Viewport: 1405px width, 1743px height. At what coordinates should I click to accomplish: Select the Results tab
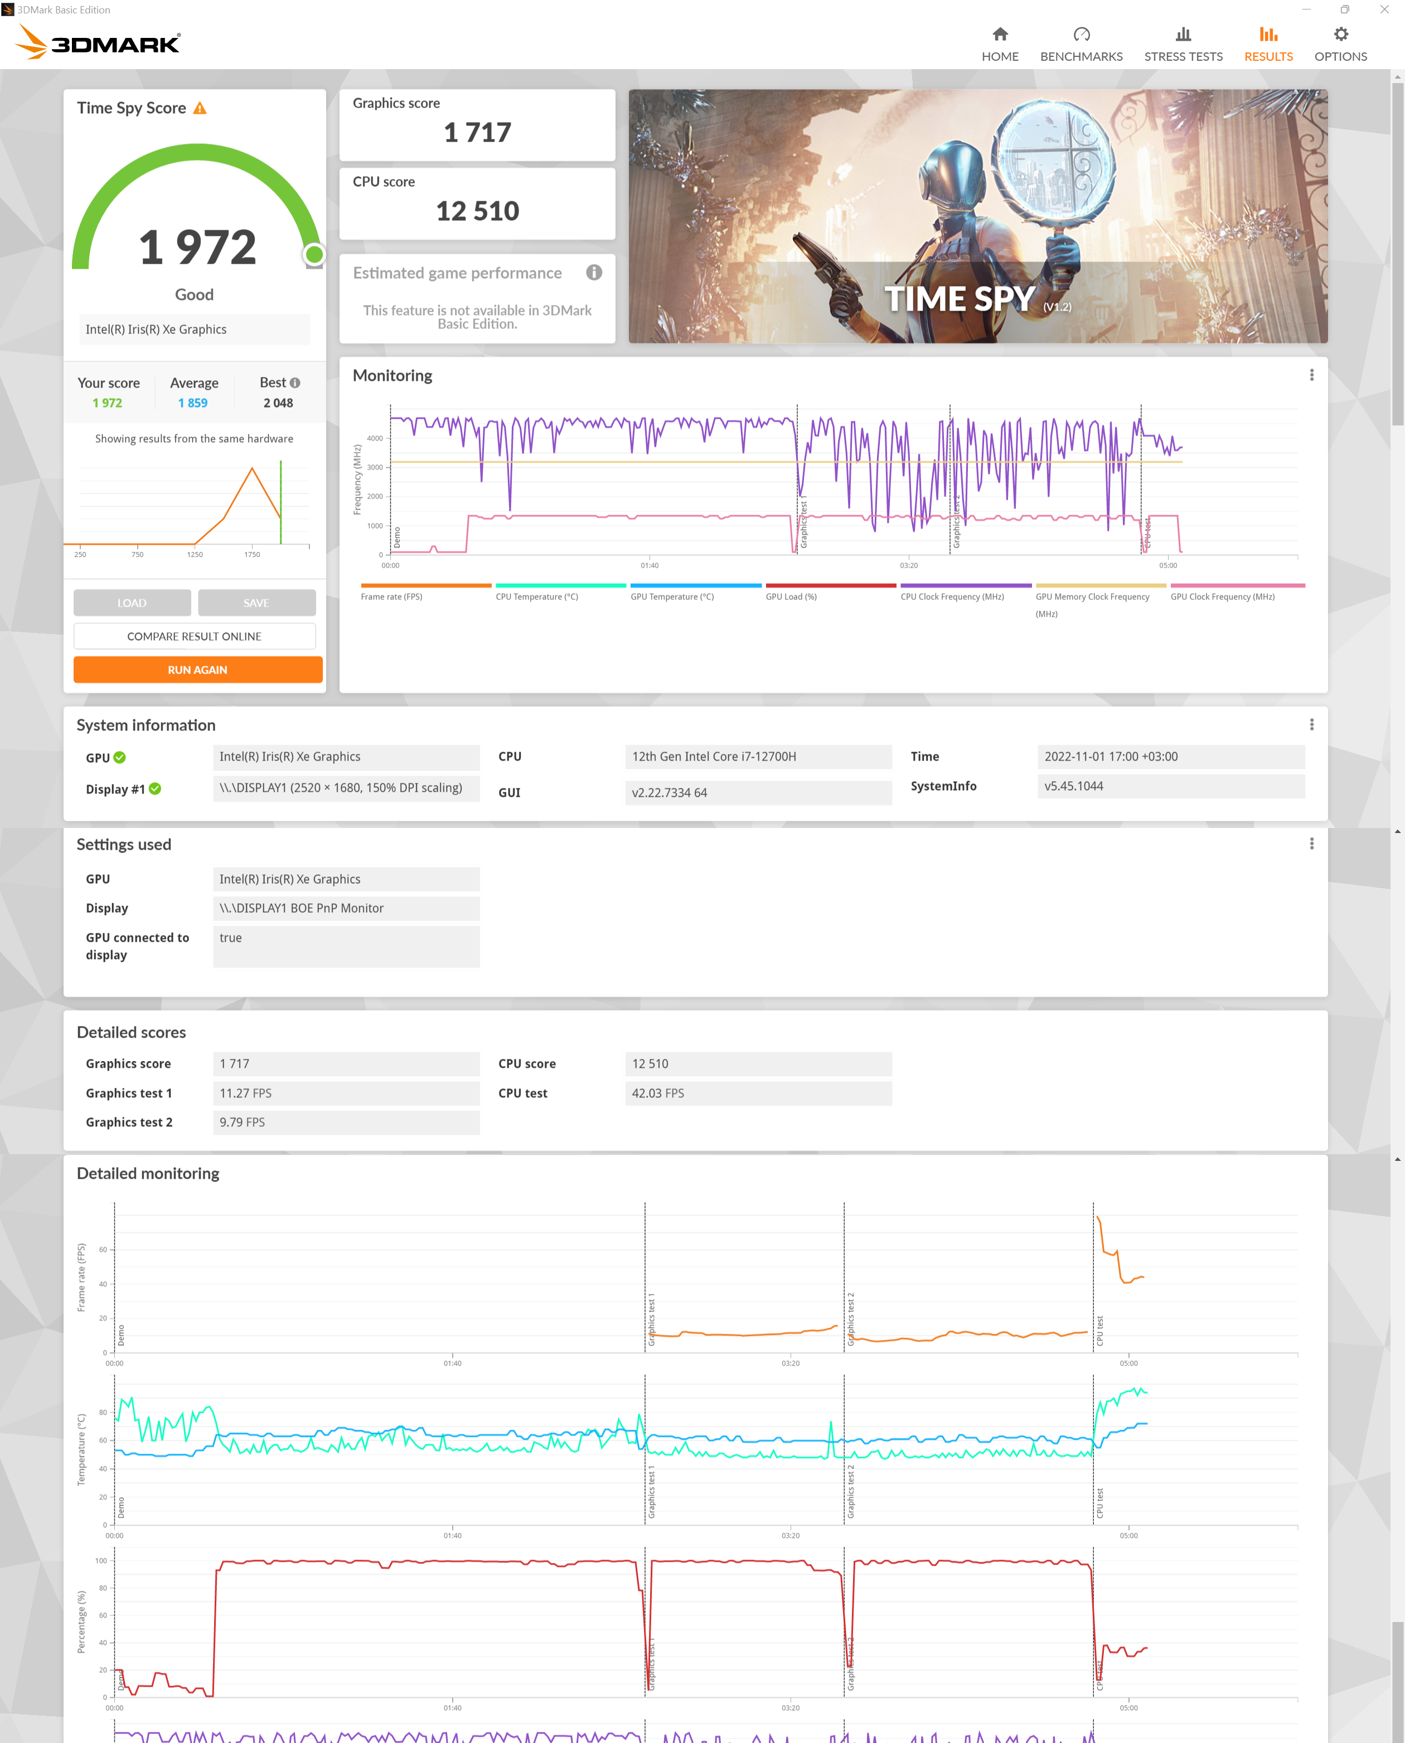click(x=1268, y=45)
